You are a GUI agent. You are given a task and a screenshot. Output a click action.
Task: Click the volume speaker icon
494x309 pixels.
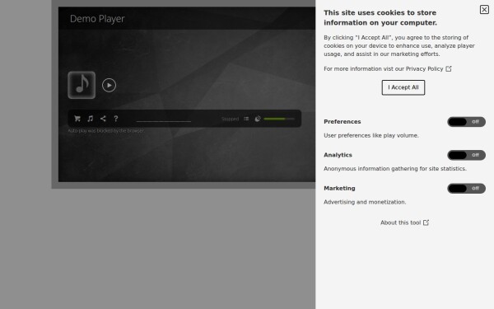[x=258, y=119]
